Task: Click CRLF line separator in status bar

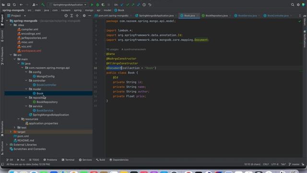Action: (x=266, y=164)
